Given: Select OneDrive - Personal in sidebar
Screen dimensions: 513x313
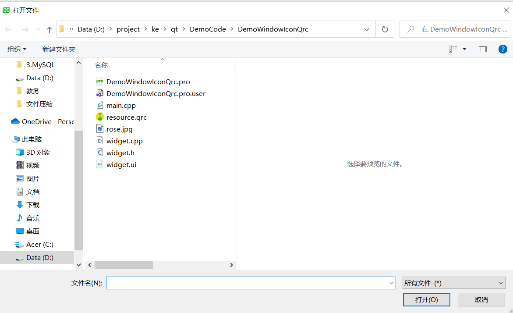Looking at the screenshot, I should tap(48, 122).
